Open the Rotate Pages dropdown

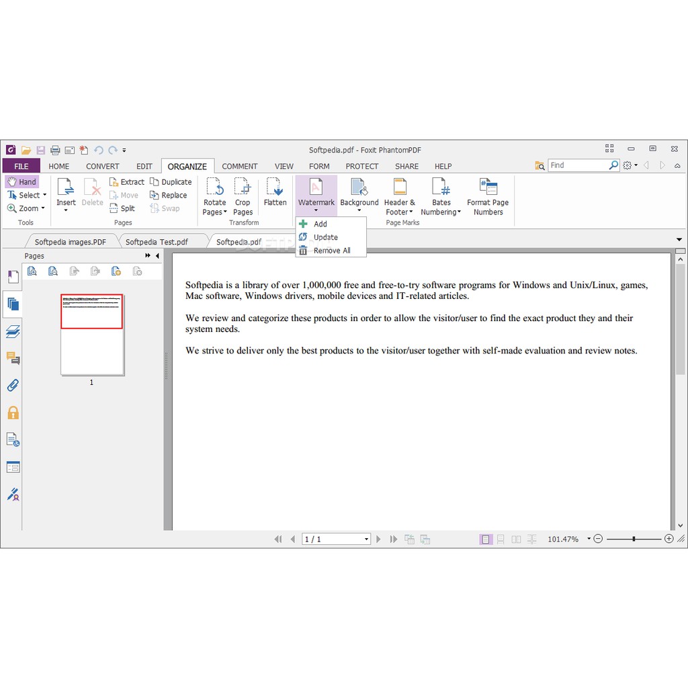pos(214,197)
